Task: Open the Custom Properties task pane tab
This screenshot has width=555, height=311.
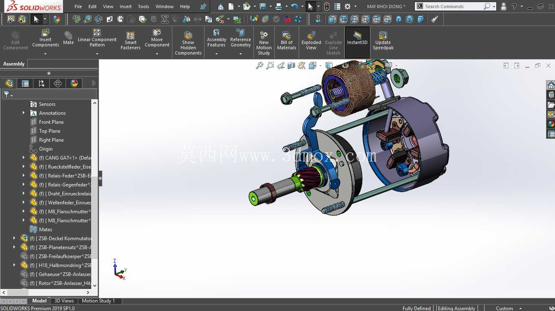Action: 551,134
